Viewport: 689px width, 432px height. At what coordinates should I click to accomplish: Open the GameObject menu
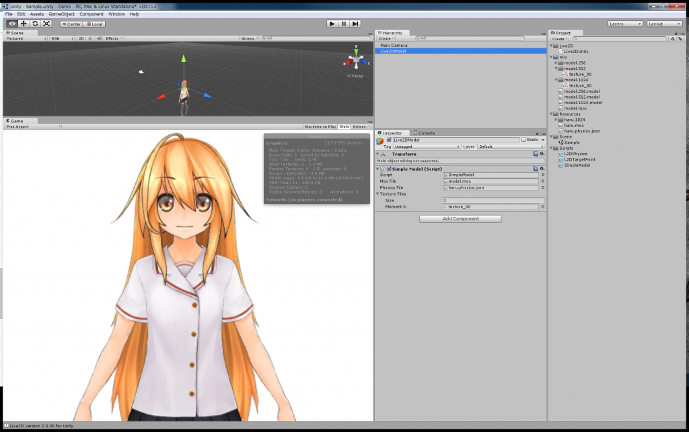pos(61,14)
